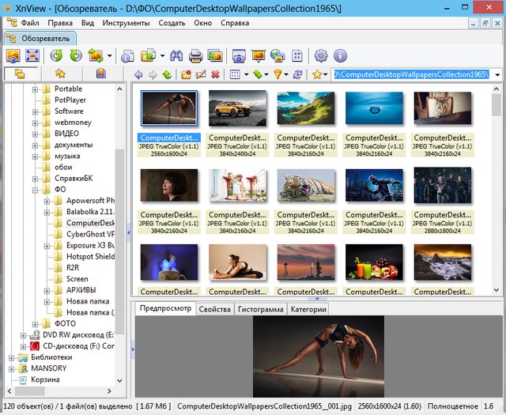Go up one folder level (green arrow)
Screen dimensions: 506x415
coord(167,75)
